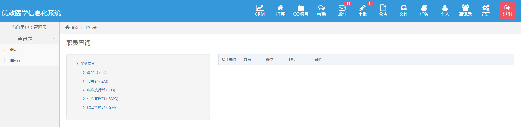Open 考勤 attendance chat icon
Viewport: 521px width, 127px height.
[321, 8]
